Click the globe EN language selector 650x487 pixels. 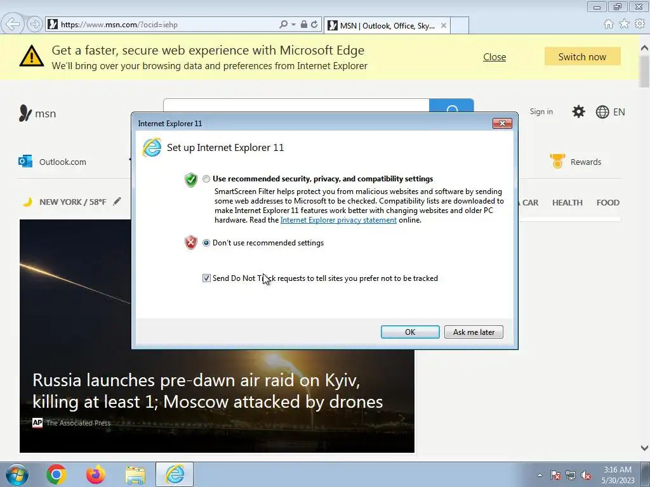pyautogui.click(x=610, y=112)
